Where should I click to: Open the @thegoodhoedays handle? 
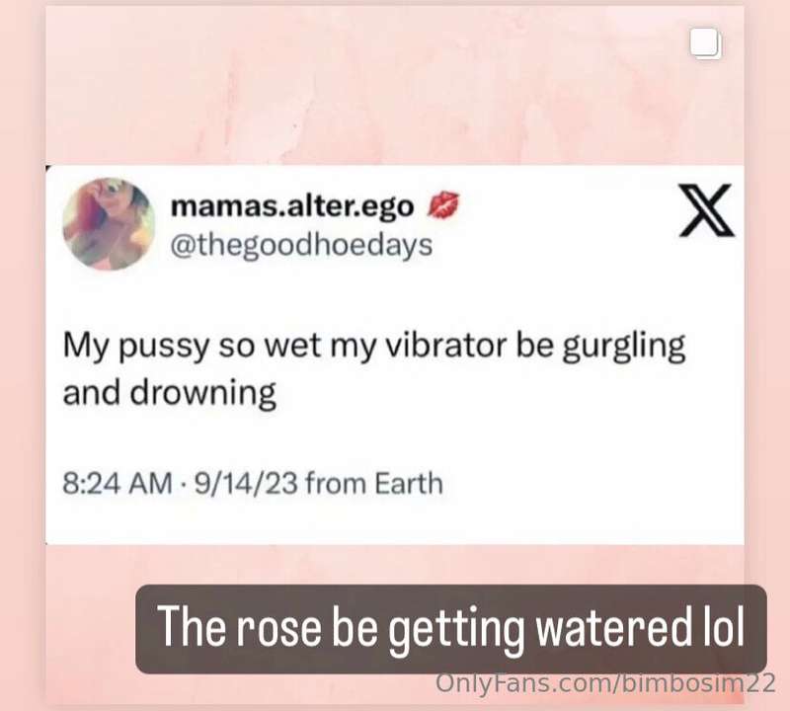click(x=301, y=246)
